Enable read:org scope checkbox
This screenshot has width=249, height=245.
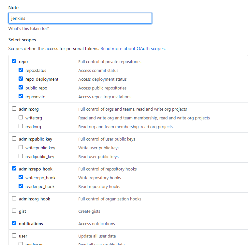pos(21,126)
